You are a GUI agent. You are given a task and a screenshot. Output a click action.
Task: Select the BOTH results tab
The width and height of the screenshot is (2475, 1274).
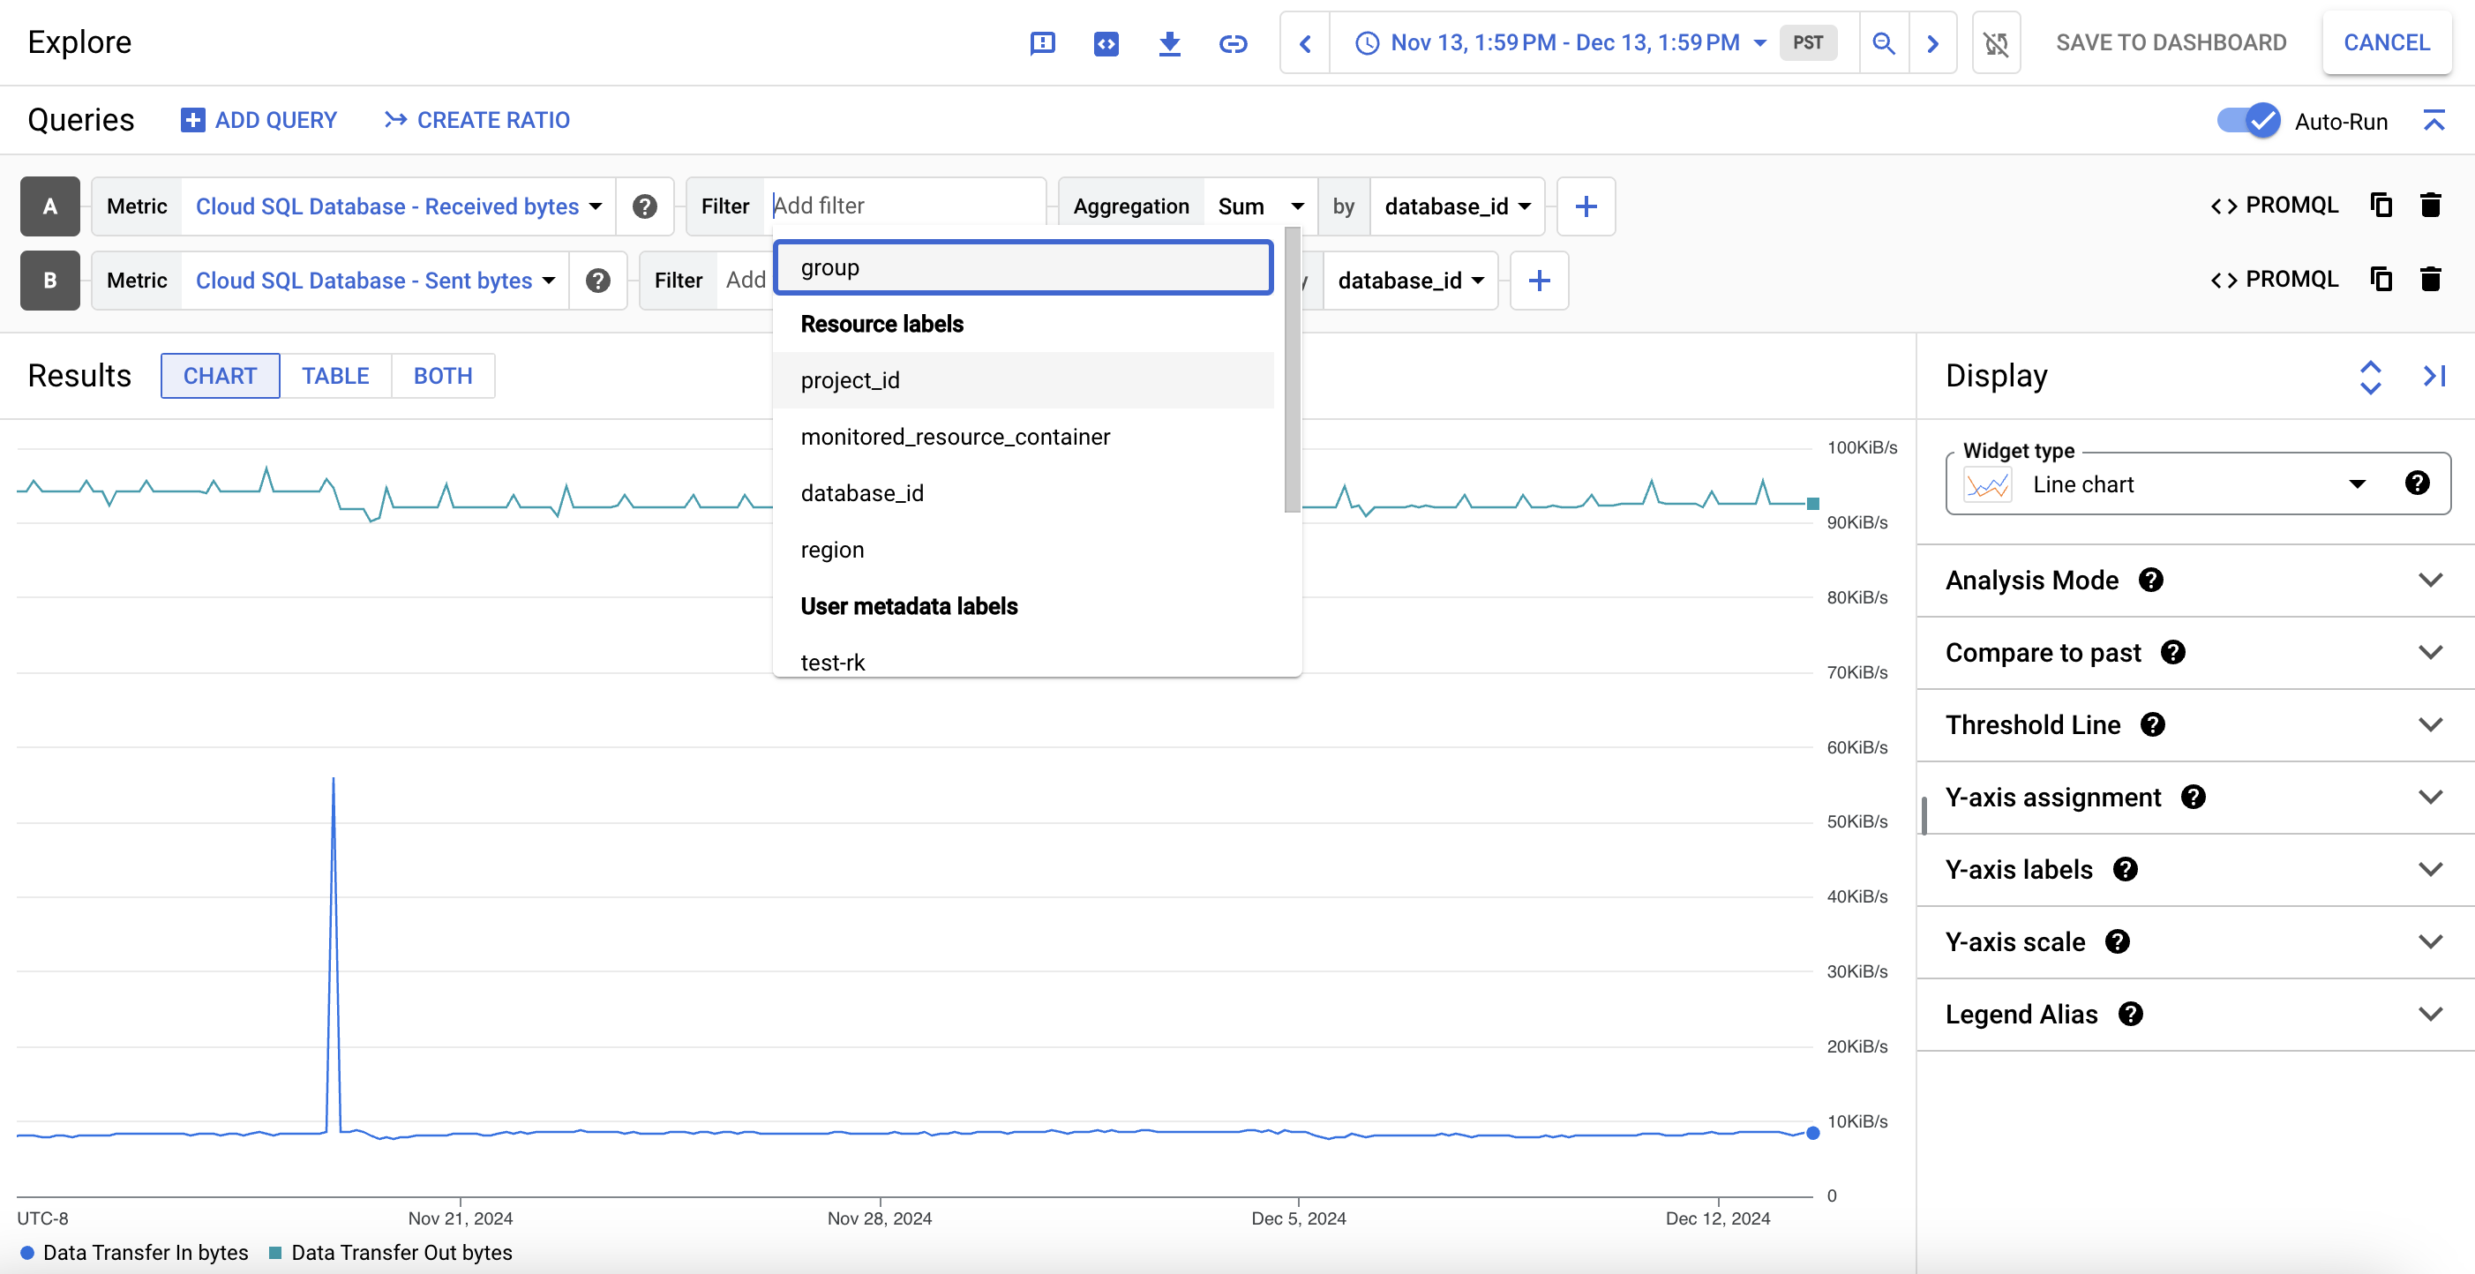(x=440, y=375)
